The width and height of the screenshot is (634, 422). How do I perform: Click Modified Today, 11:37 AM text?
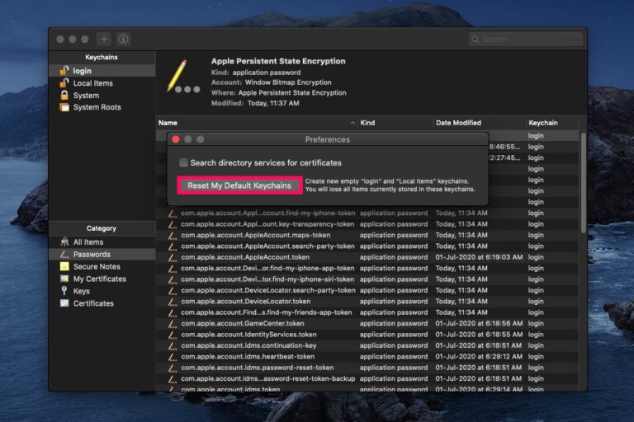[x=255, y=103]
